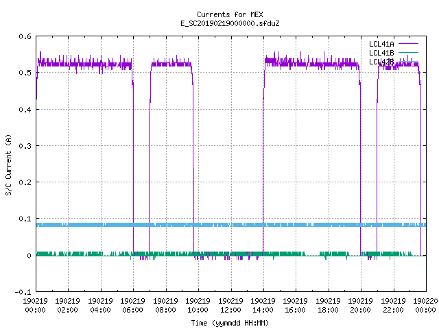
Task: Click the x-axis tick 190219 16:00
Action: coord(296,305)
